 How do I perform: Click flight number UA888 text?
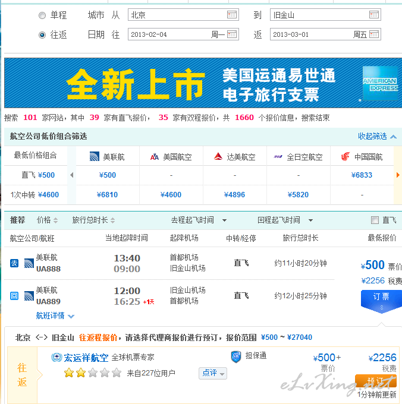(48, 269)
